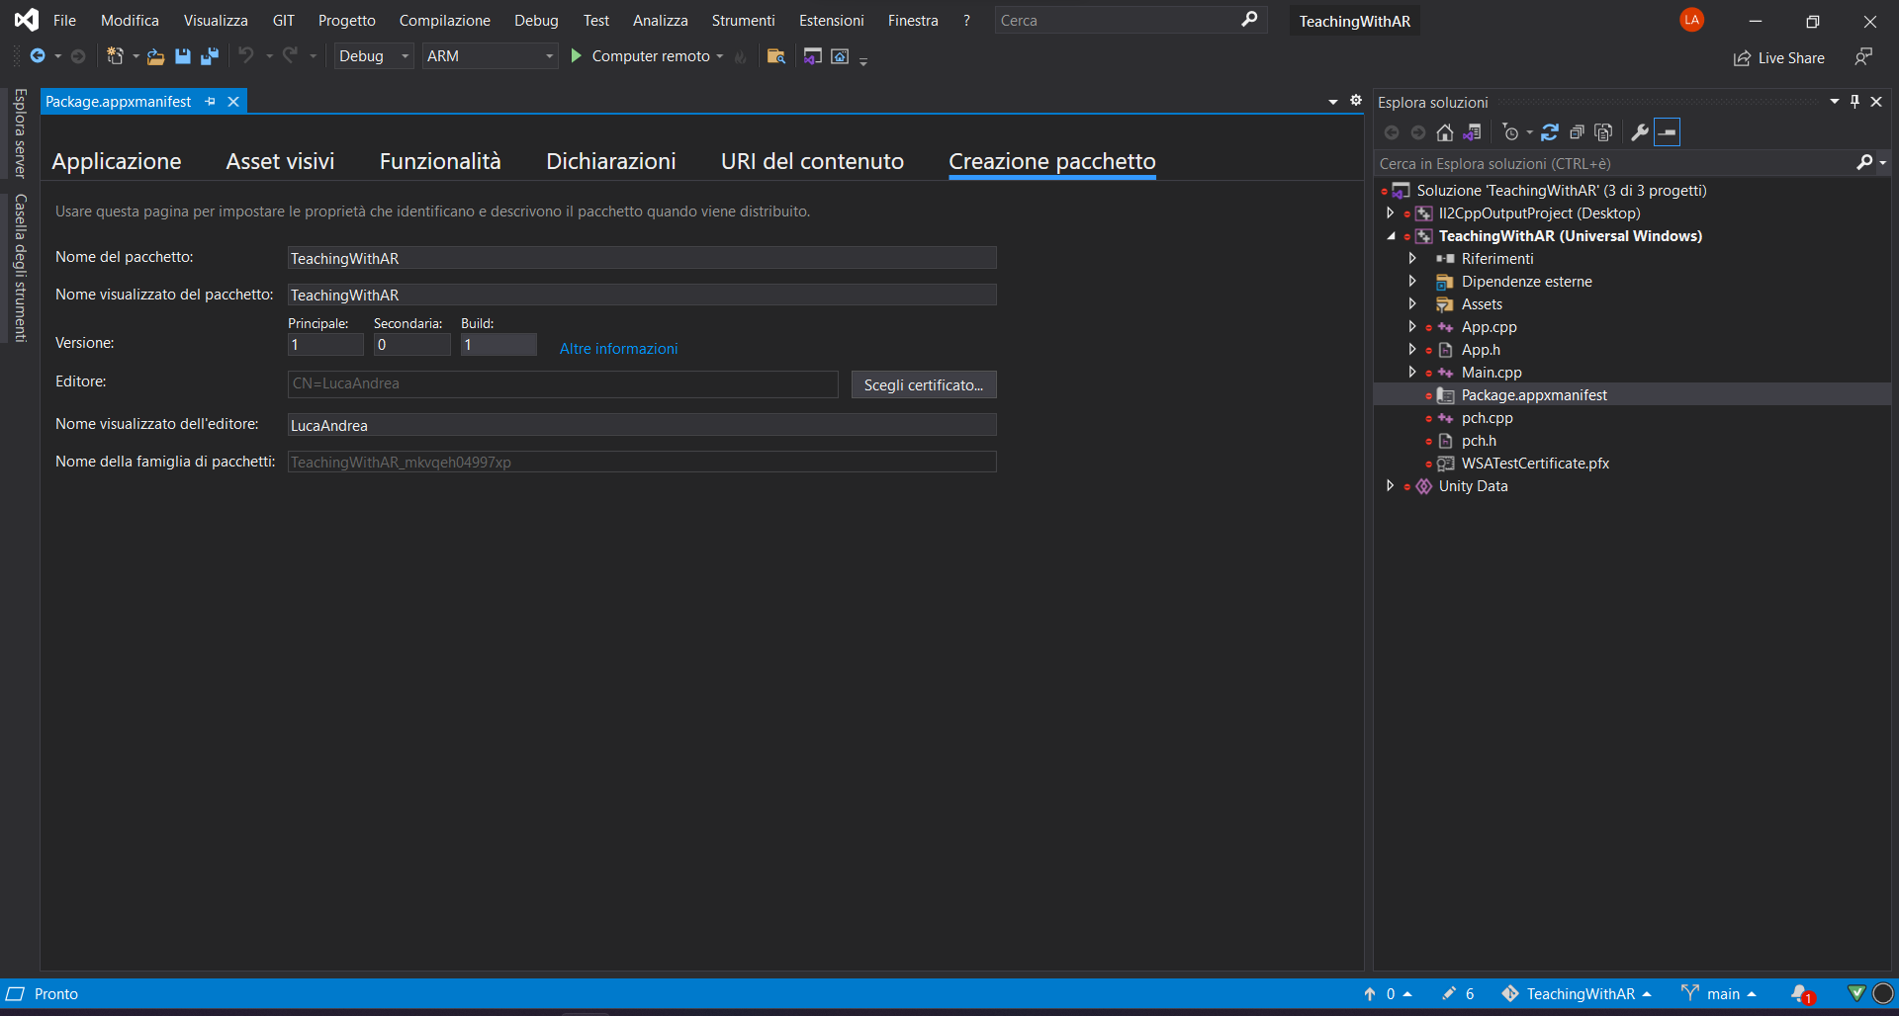1899x1016 pixels.
Task: Open the new project dropdown arrow
Action: click(x=136, y=56)
